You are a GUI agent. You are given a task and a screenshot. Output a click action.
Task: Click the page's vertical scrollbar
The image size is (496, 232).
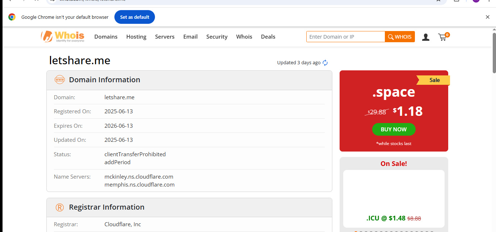pyautogui.click(x=494, y=53)
